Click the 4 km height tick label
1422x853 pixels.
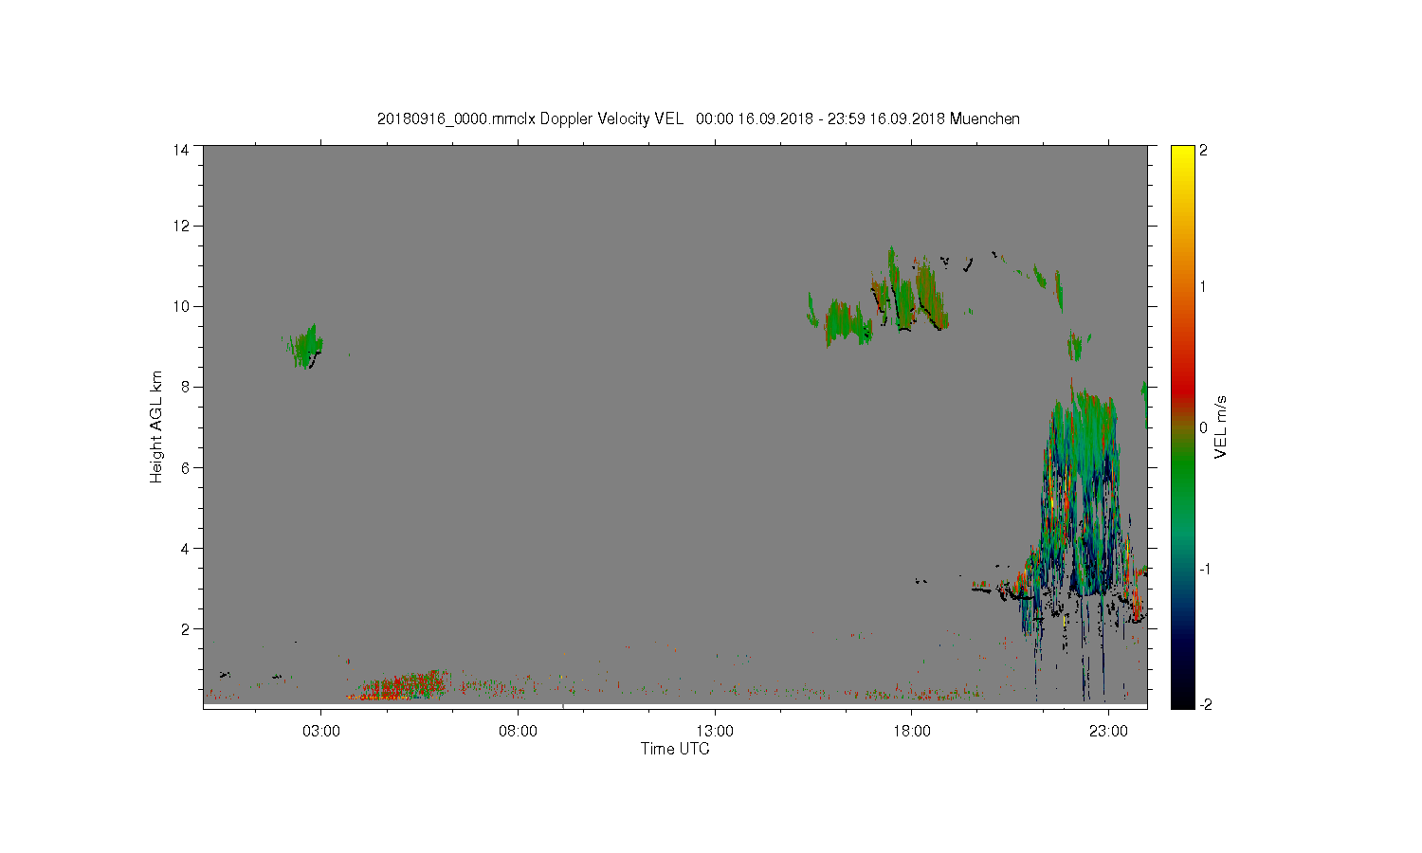click(185, 548)
